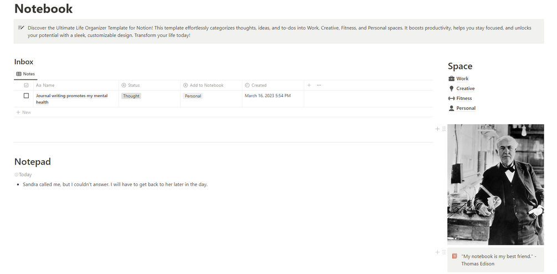
Task: Open the Work space link
Action: coord(462,78)
